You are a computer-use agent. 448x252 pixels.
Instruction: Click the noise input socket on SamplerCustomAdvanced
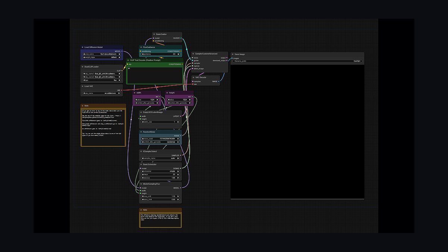(x=193, y=58)
